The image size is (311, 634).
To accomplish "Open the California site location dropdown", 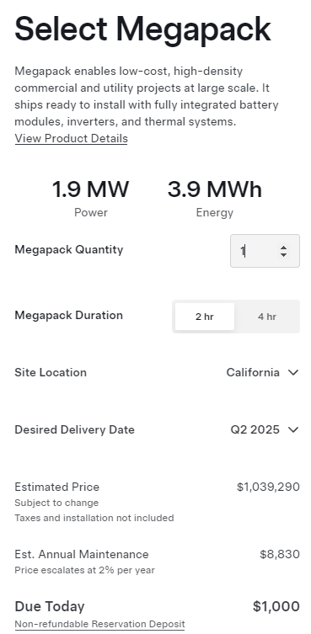I will point(262,372).
